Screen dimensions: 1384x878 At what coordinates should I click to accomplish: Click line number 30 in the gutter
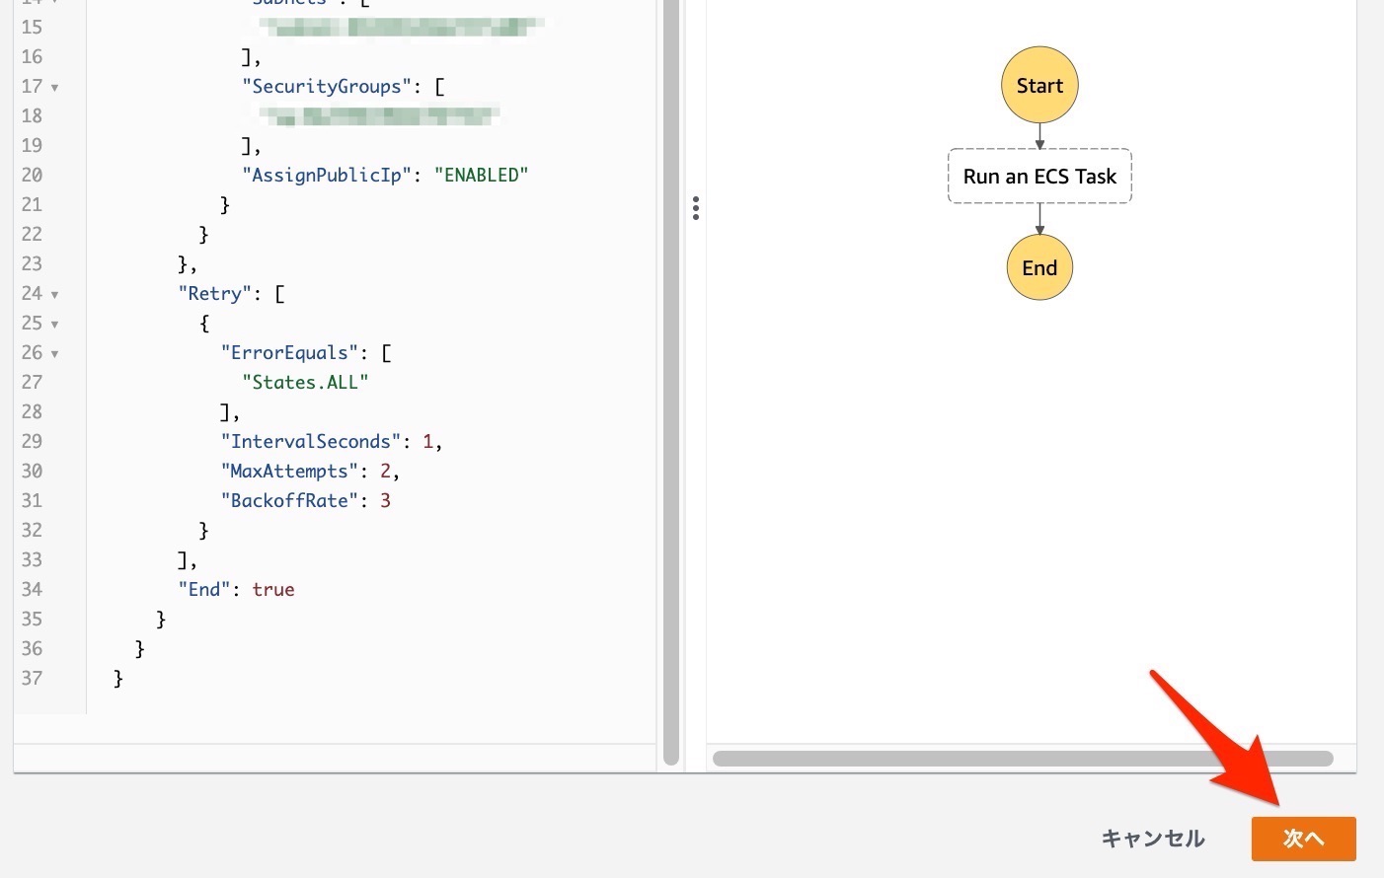pos(32,471)
